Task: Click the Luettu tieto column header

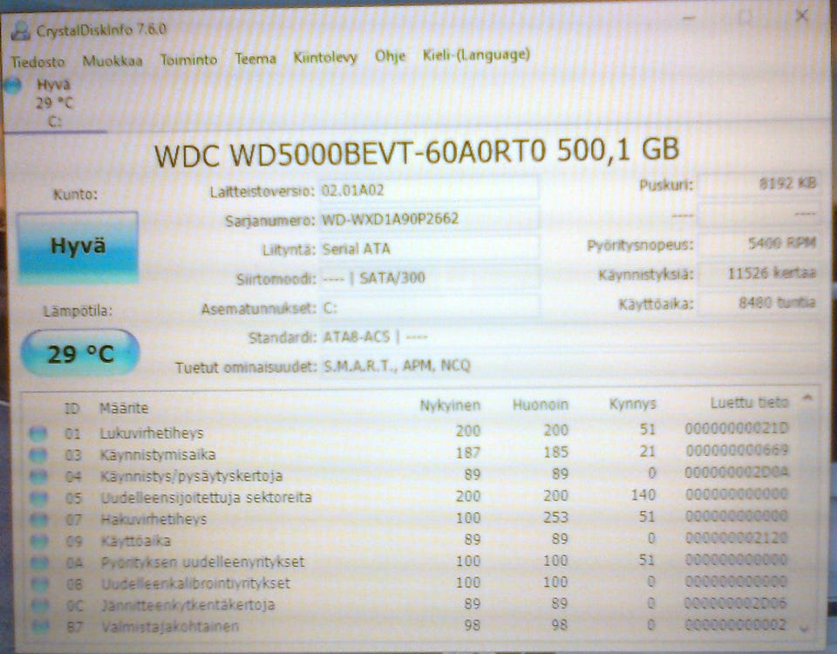Action: click(x=749, y=403)
